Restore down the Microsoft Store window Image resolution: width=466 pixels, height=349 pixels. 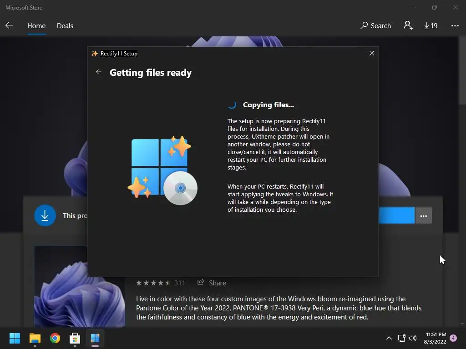(x=435, y=7)
